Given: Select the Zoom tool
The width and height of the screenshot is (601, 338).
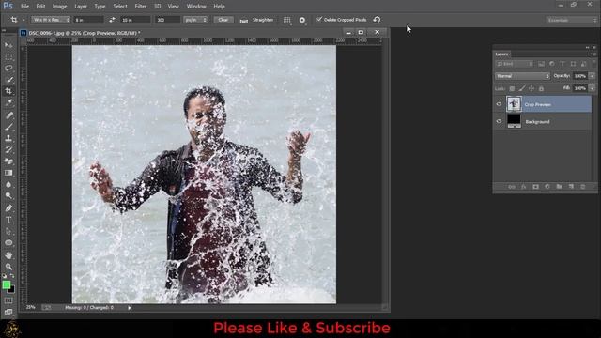Looking at the screenshot, I should coord(8,267).
